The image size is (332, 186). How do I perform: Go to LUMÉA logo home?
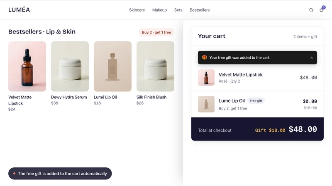coord(19,10)
